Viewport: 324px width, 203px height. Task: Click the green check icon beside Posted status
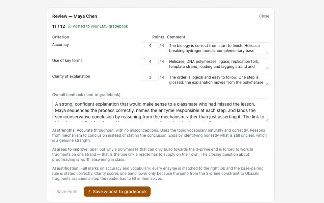click(70, 26)
